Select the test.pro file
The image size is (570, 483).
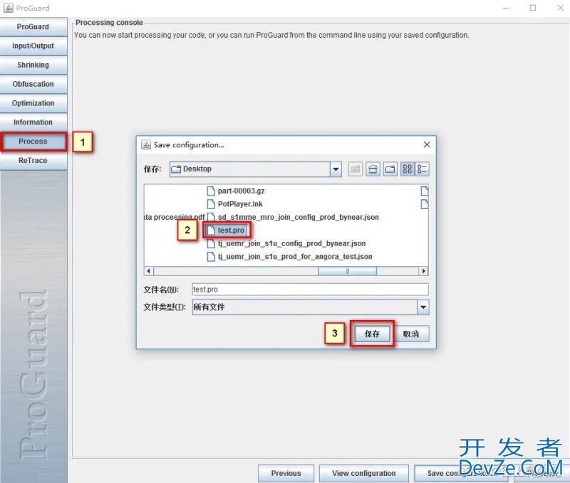tap(226, 230)
